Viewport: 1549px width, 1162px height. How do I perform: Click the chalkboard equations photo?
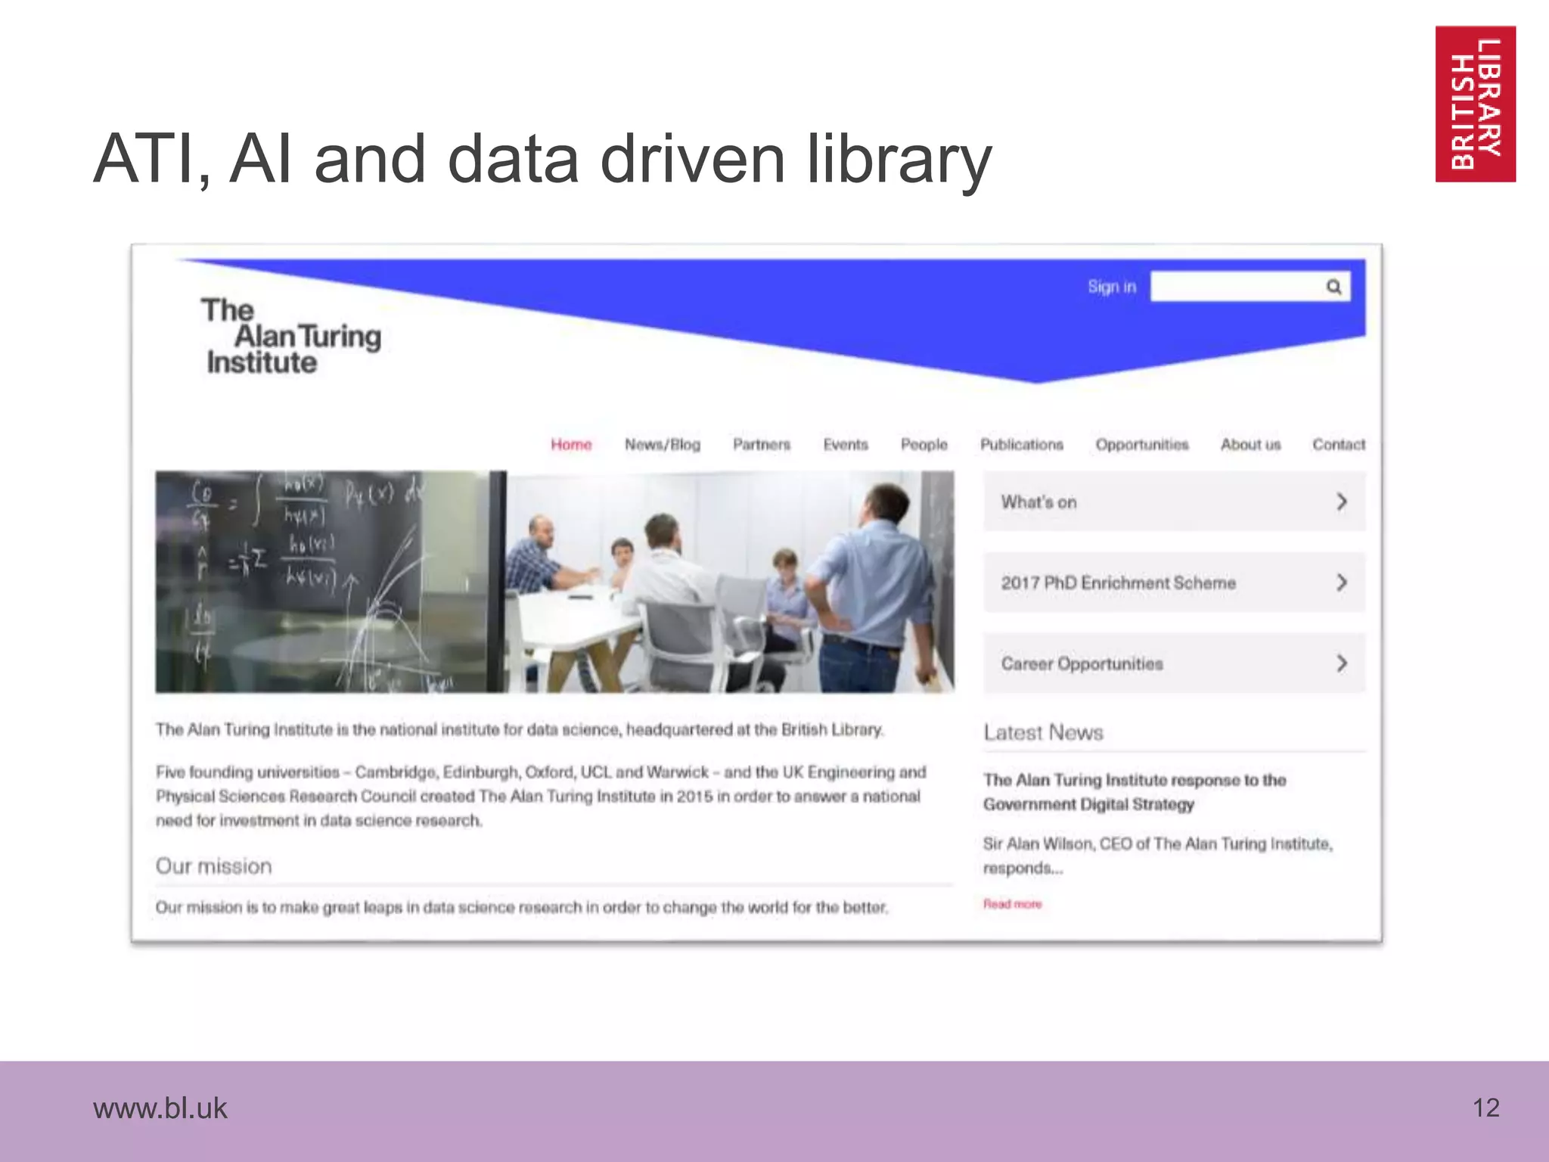(x=331, y=582)
